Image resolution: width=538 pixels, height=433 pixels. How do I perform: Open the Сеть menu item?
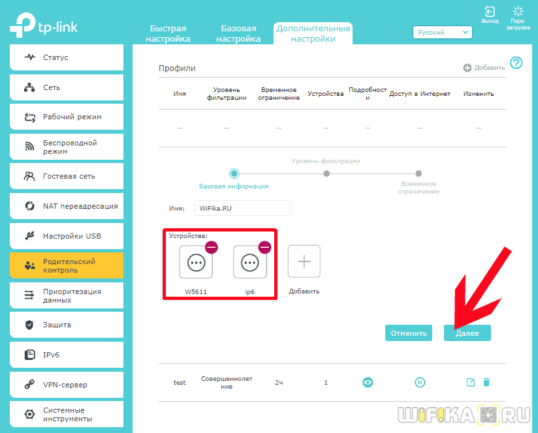pos(67,87)
